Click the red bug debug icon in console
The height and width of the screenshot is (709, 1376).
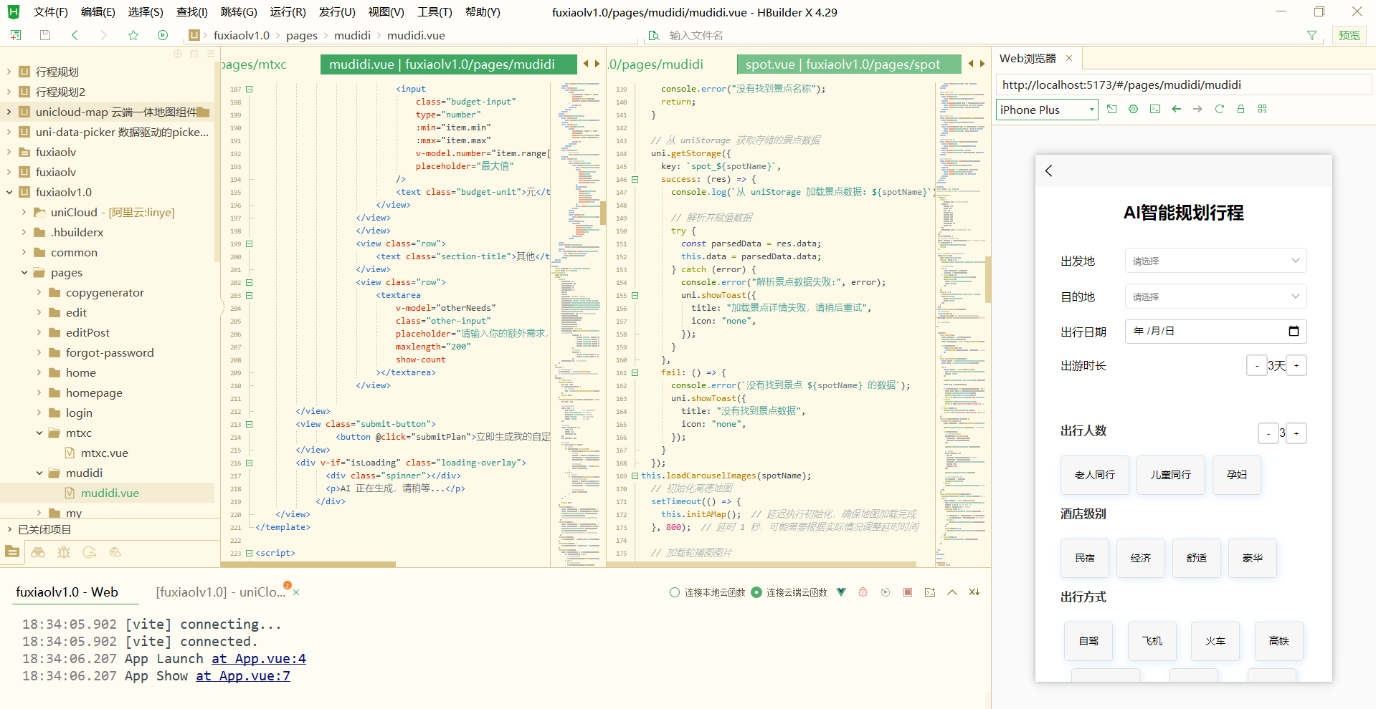tap(863, 592)
